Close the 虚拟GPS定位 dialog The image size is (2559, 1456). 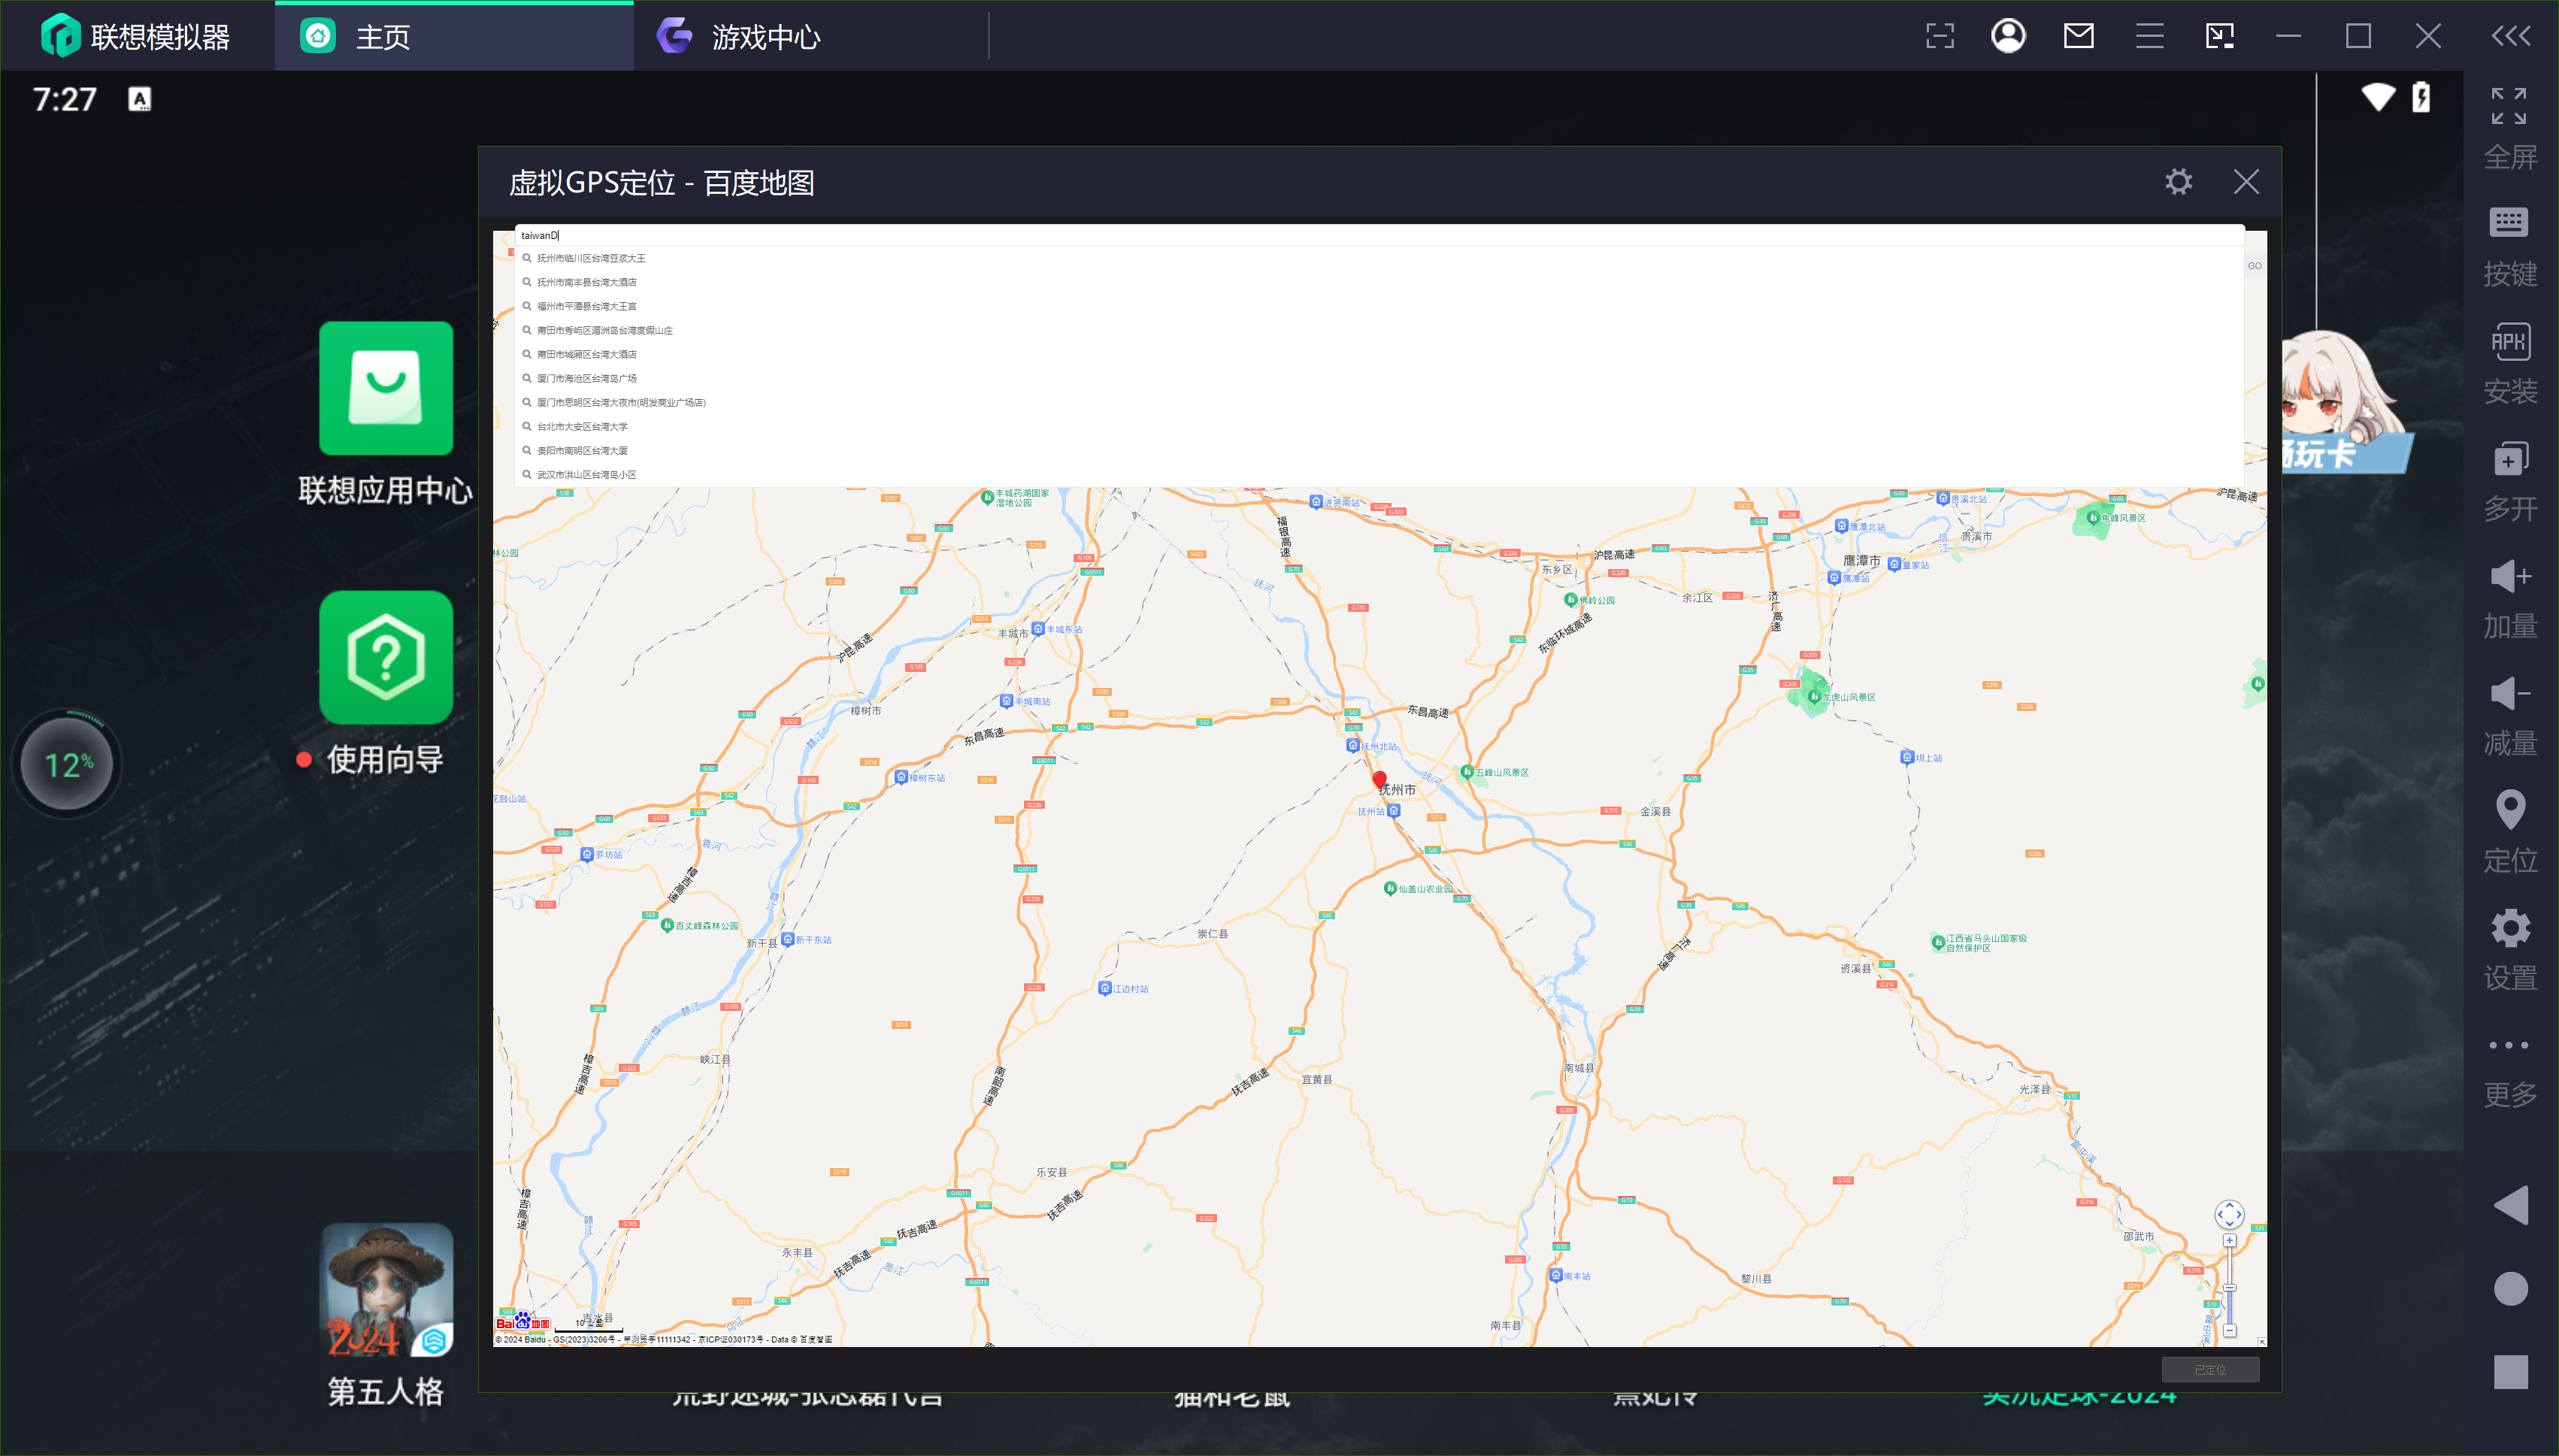point(2246,182)
